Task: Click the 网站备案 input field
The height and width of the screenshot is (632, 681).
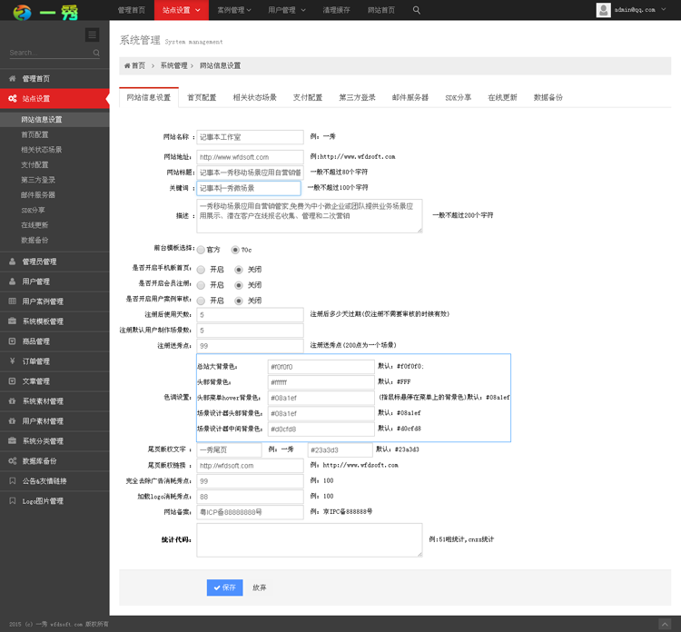Action: (251, 512)
